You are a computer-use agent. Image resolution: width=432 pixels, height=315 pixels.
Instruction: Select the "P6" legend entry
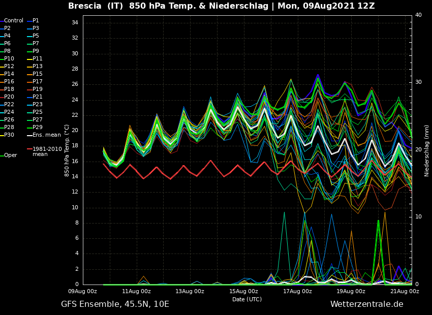point(5,44)
